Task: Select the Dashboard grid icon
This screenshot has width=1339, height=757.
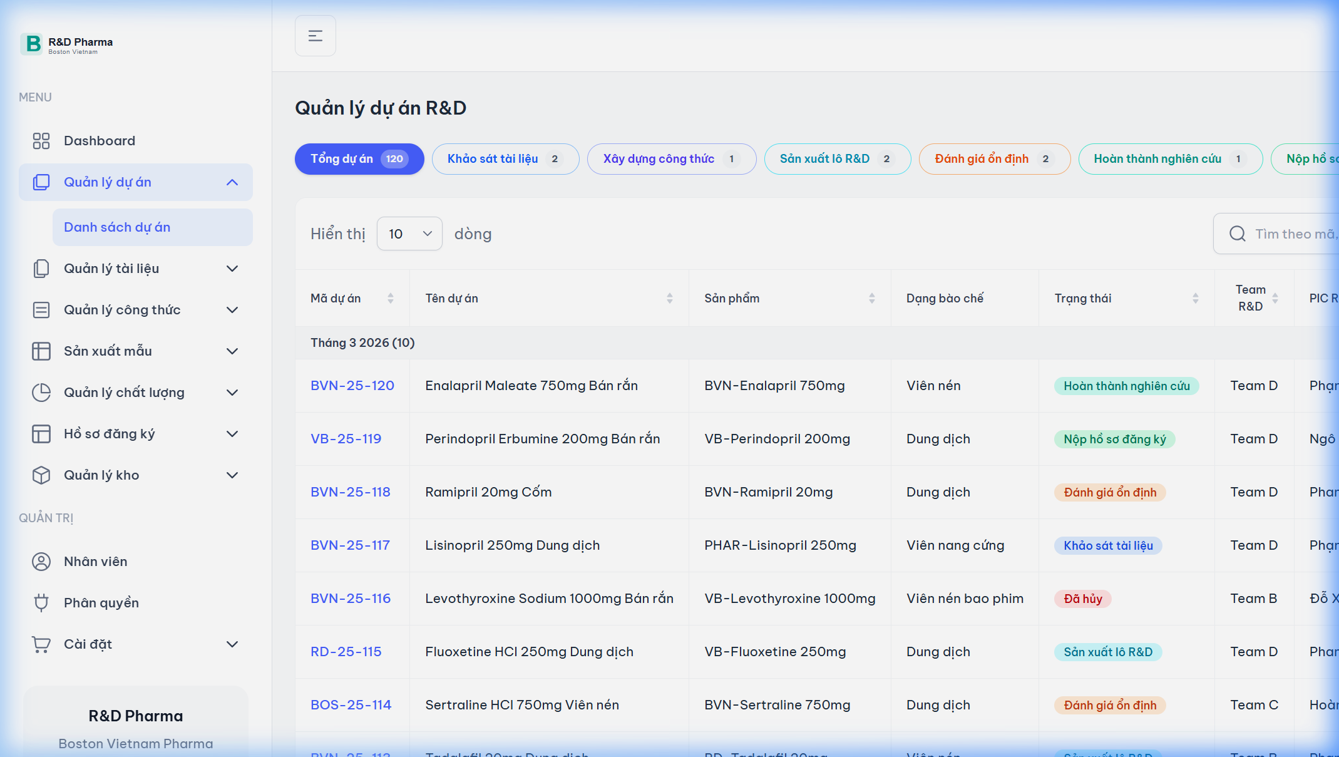Action: click(41, 140)
